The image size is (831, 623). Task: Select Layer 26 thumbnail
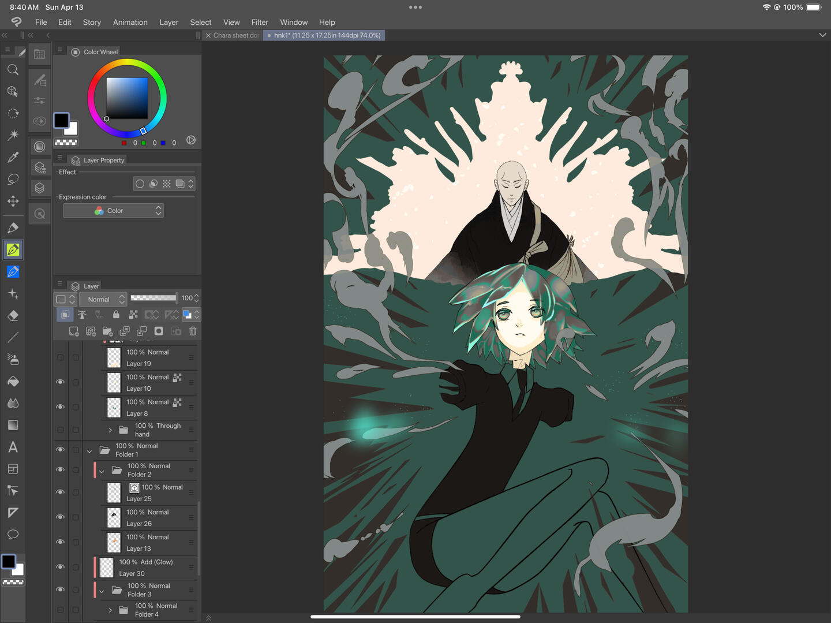114,517
